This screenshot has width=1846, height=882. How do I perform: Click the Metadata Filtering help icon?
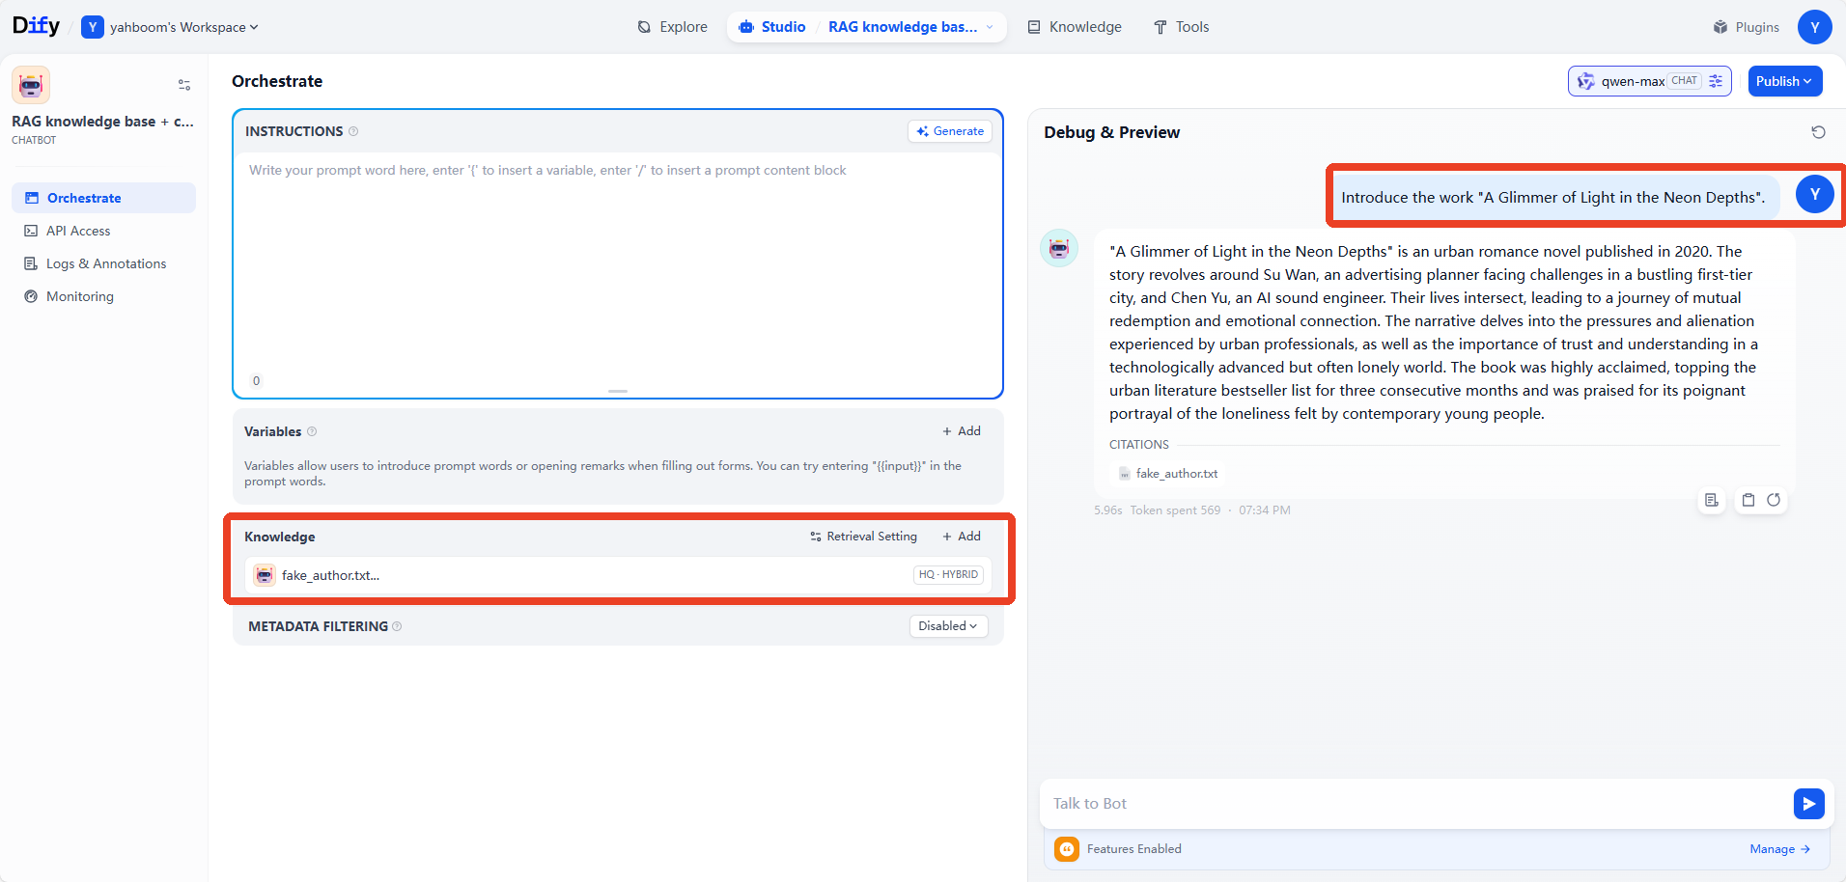(397, 626)
